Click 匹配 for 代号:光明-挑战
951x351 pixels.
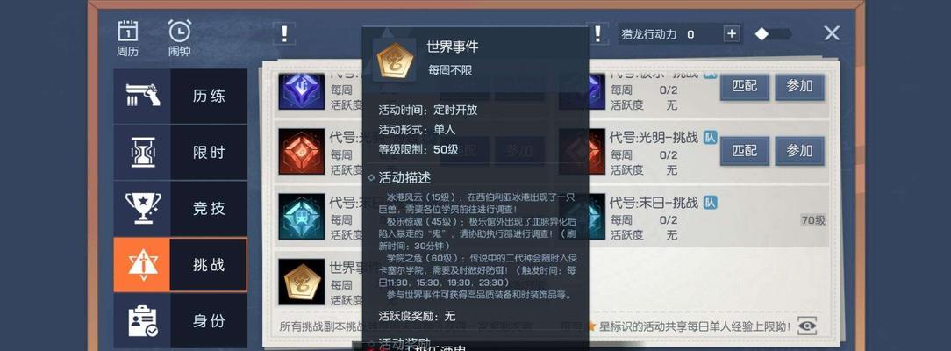[x=745, y=150]
